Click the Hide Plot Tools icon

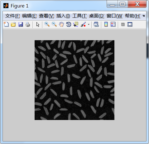pos(123,25)
